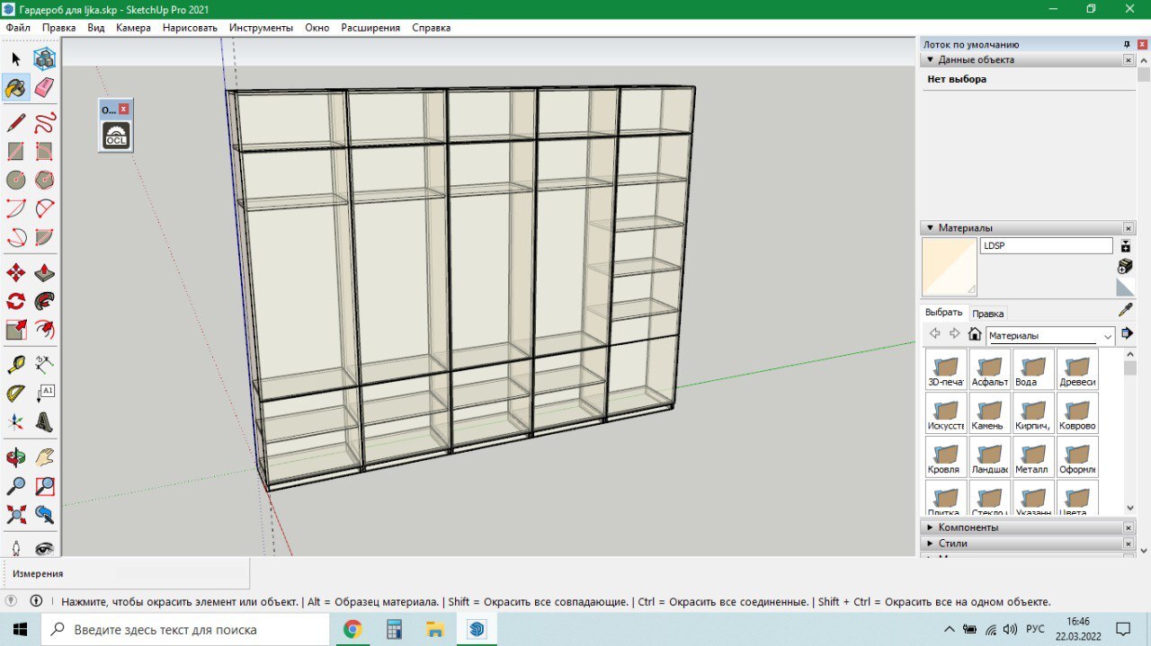The width and height of the screenshot is (1151, 646).
Task: Open the Окно menu
Action: click(317, 28)
